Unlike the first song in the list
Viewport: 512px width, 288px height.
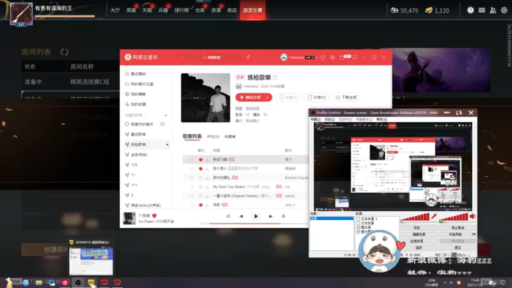[201, 159]
